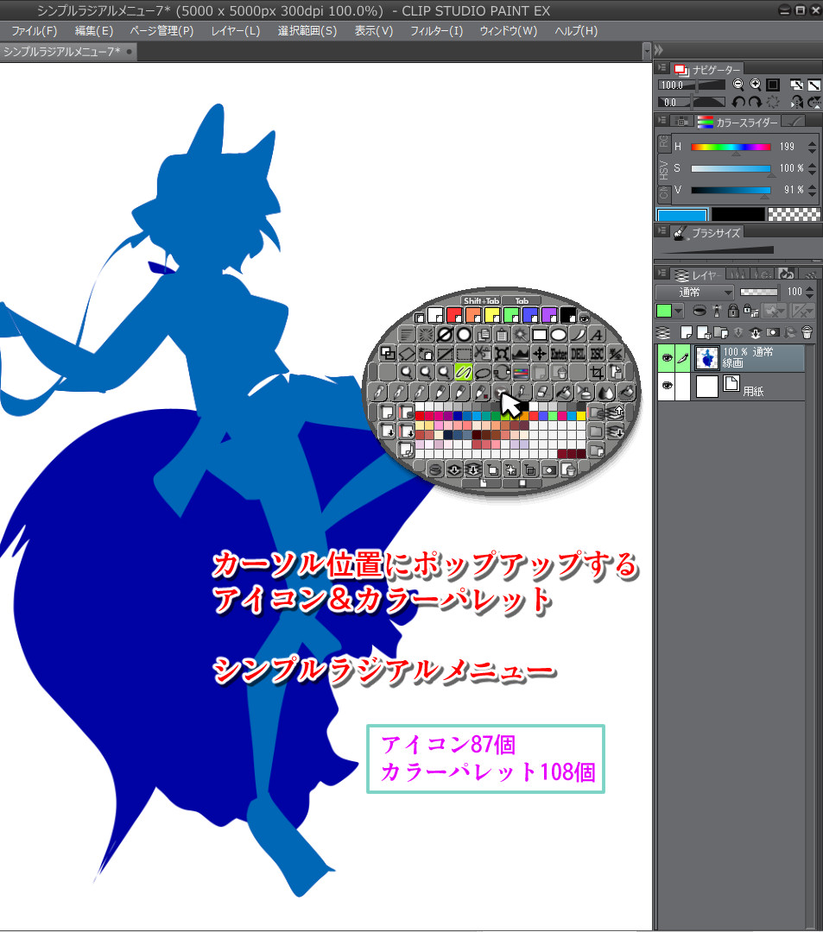Open the Navigator panel menu button
Screen dimensions: 823x932
pyautogui.click(x=662, y=68)
